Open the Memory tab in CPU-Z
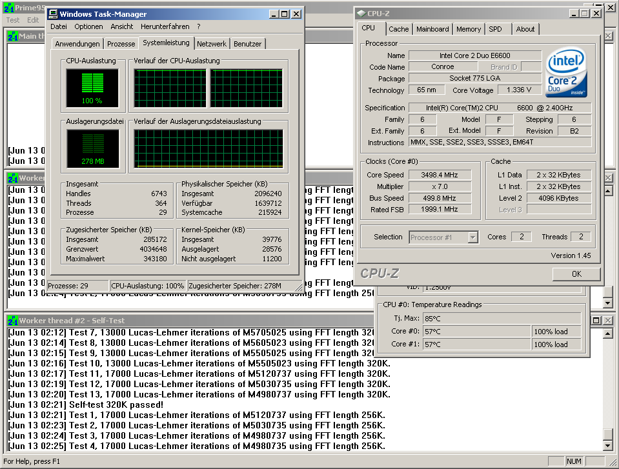The width and height of the screenshot is (619, 469). [x=469, y=29]
